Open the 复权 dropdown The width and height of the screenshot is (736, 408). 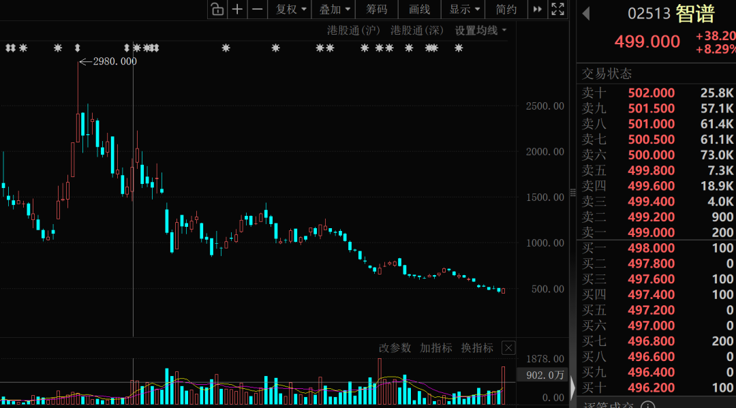tap(290, 10)
